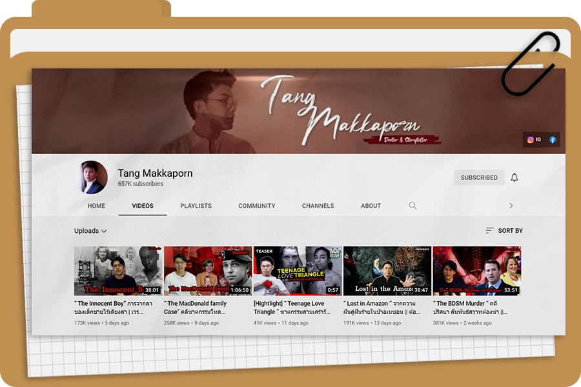This screenshot has height=387, width=581.
Task: Toggle the SUBSCRIBED button
Action: pos(479,177)
